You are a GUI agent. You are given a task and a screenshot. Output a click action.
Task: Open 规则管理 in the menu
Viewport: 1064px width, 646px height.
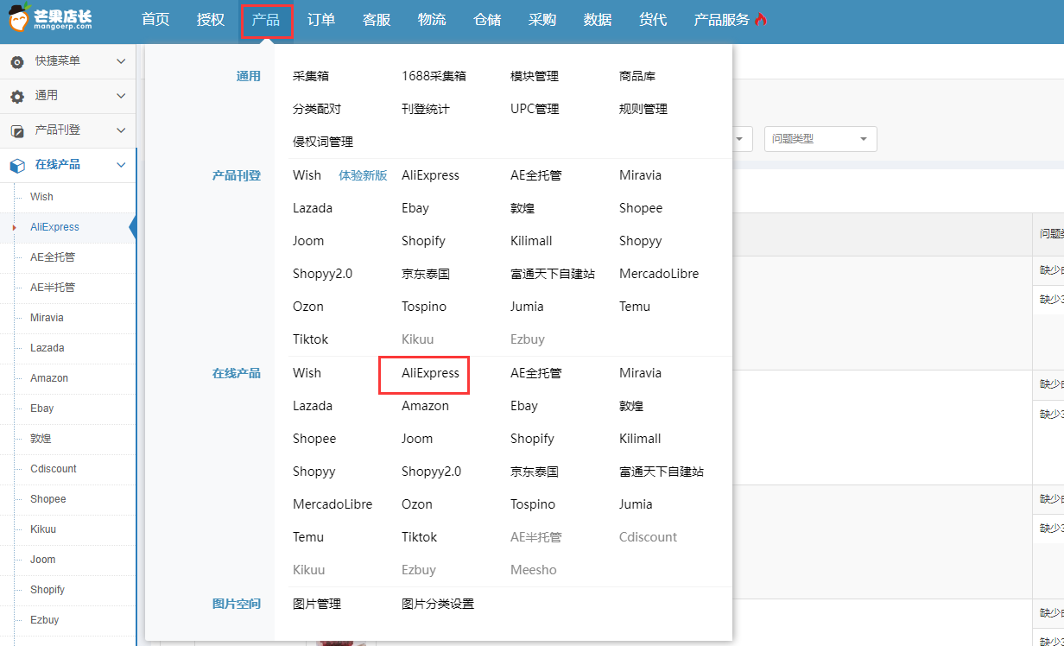643,109
